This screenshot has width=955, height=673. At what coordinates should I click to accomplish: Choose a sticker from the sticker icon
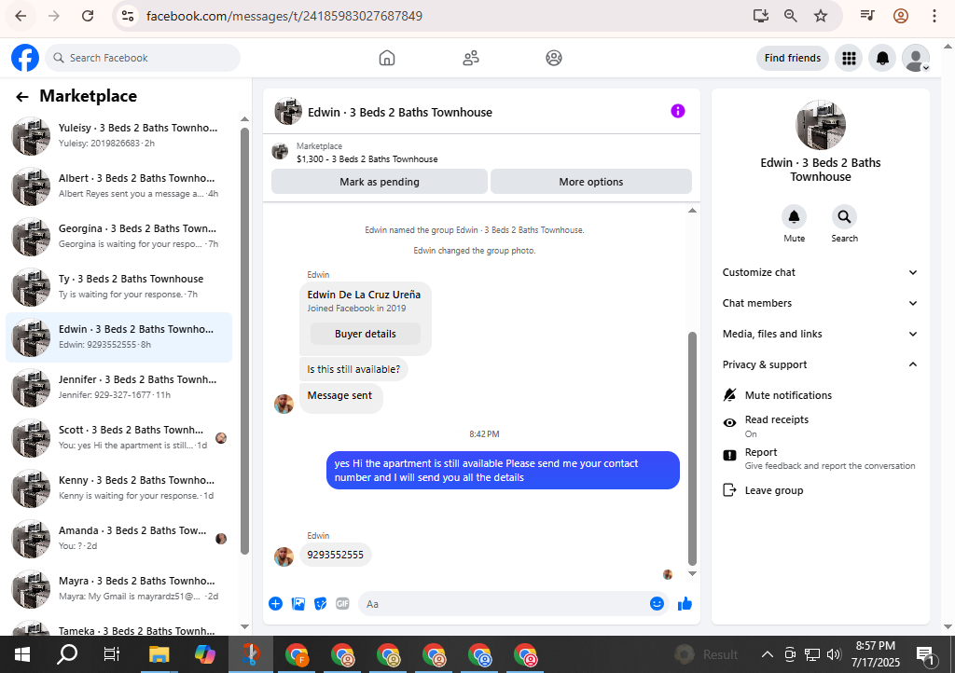click(x=321, y=604)
